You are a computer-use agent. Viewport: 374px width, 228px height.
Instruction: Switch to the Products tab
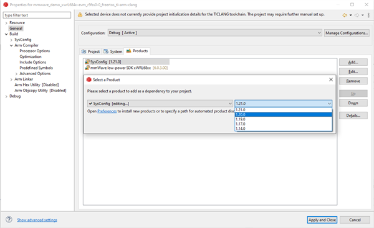tap(137, 51)
